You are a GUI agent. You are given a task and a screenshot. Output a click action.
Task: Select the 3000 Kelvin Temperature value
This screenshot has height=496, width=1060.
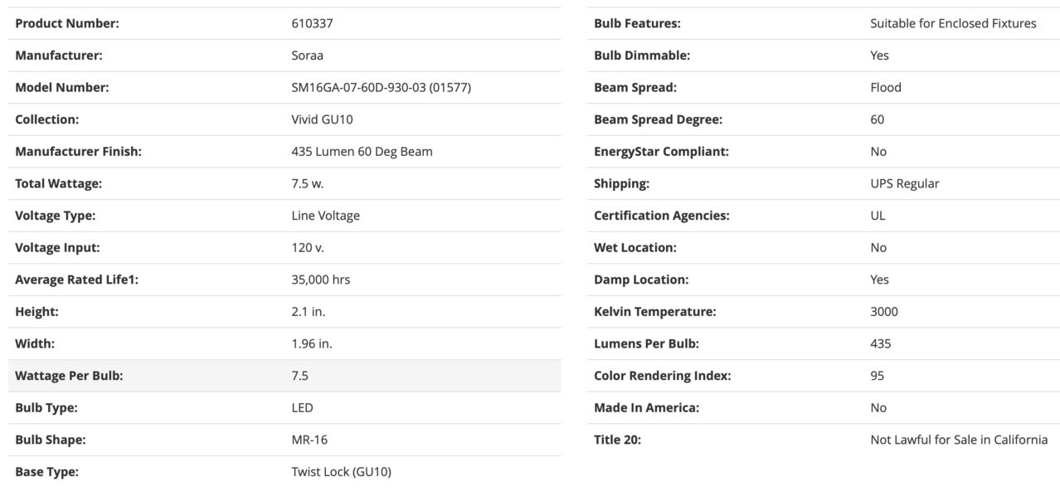tap(884, 312)
